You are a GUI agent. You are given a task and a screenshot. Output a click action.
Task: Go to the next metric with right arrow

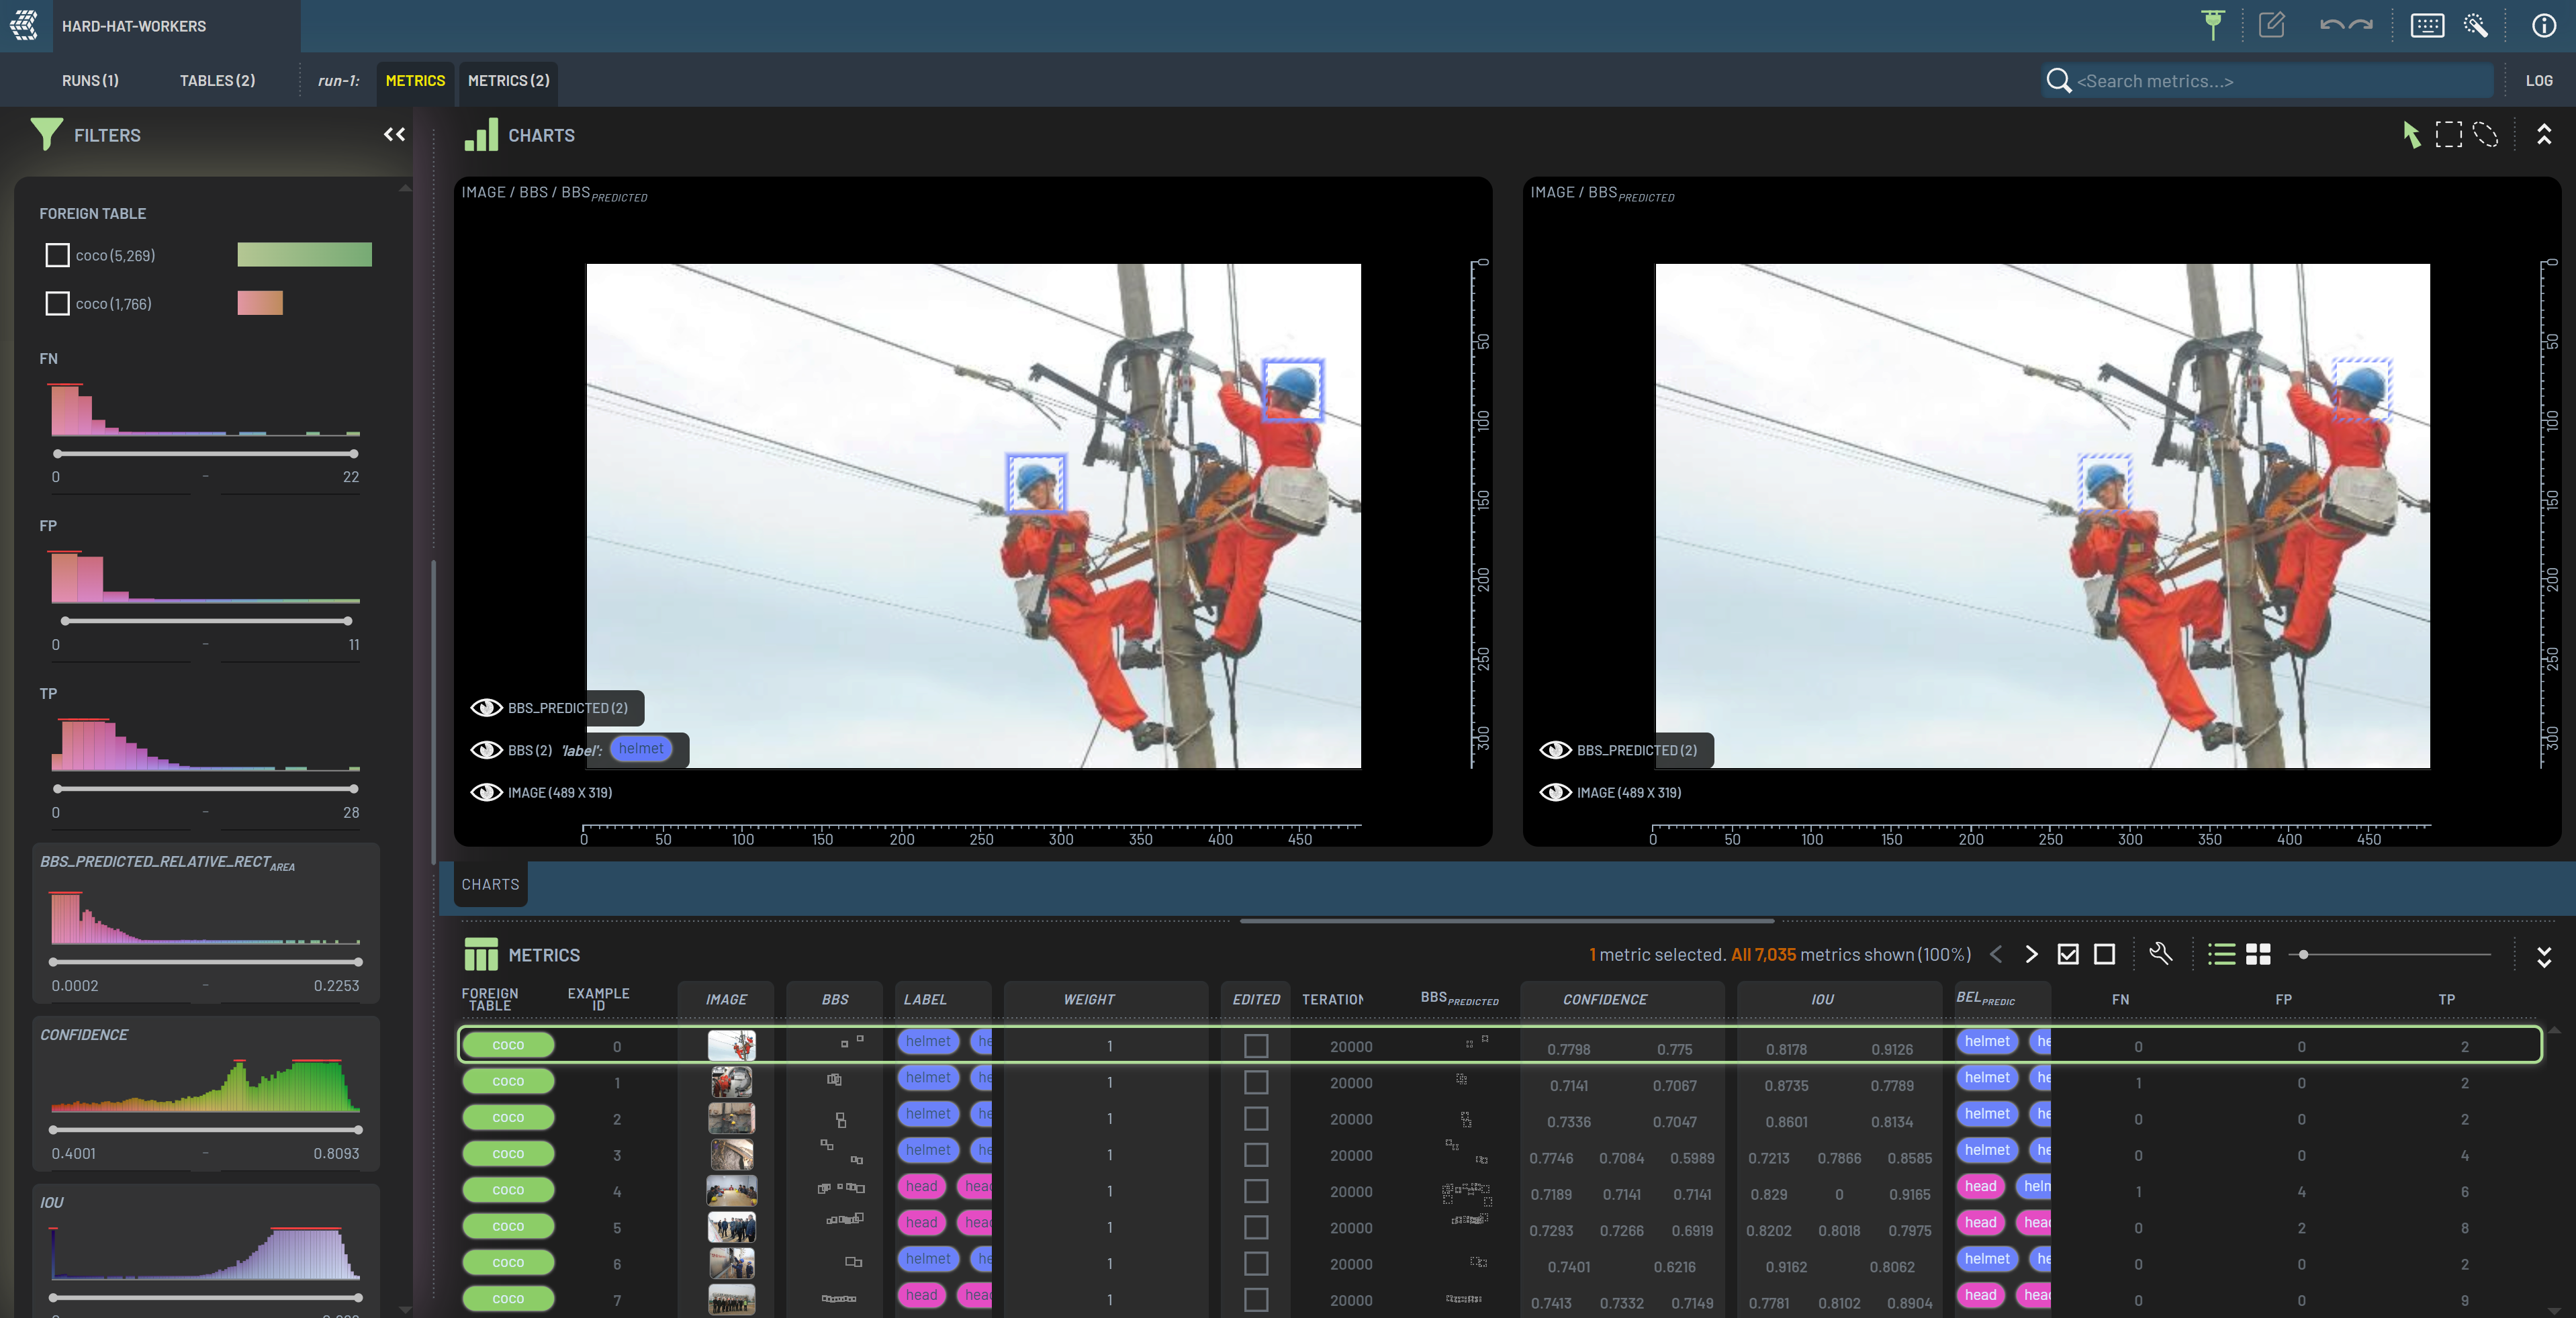tap(2031, 954)
